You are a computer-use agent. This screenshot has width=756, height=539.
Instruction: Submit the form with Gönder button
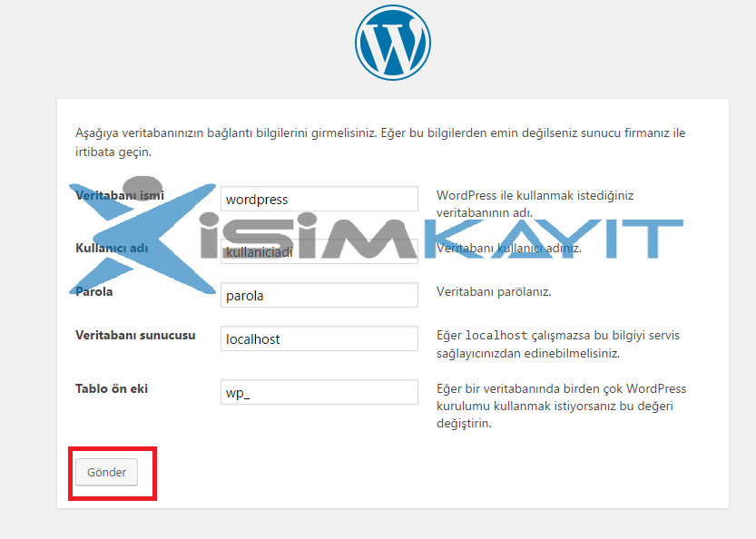106,472
